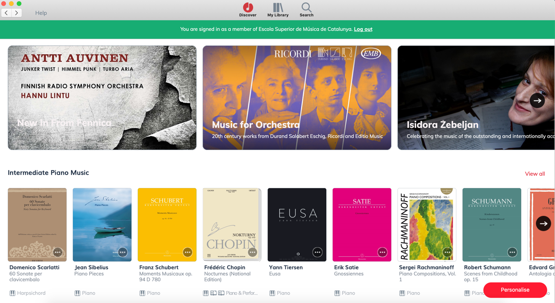Select composer name Erik Satie

346,268
